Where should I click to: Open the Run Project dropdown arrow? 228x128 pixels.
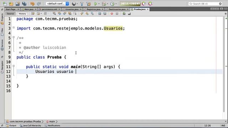[99, 4]
